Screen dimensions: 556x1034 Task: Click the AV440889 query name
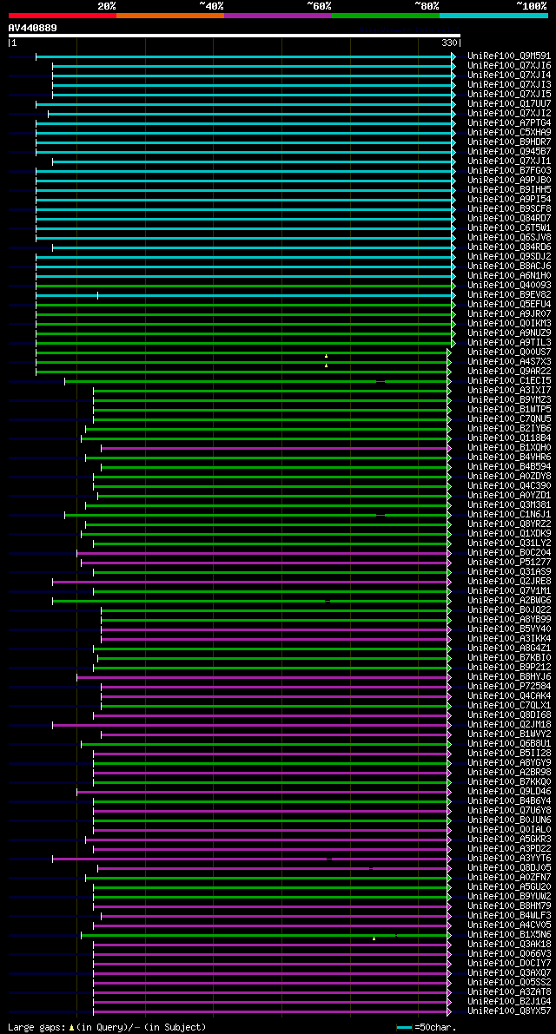point(32,28)
